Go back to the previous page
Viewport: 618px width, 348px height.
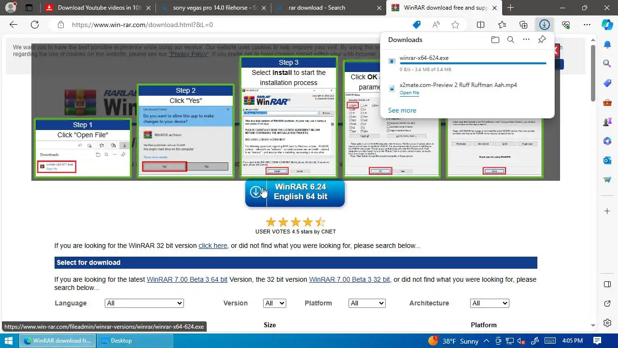point(14,25)
